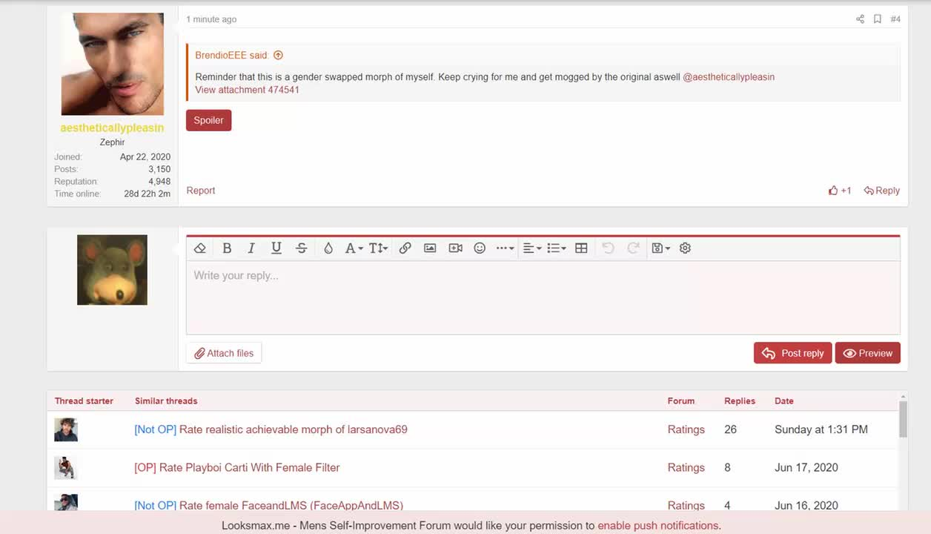Reveal the hidden Spoiler content
Screen dimensions: 931x534
point(208,120)
